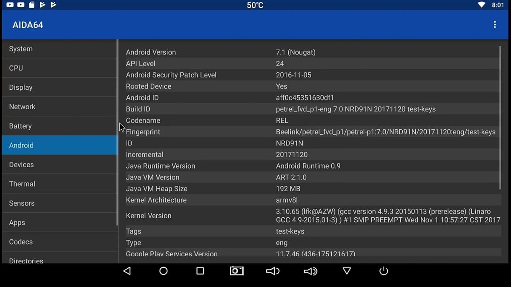Click the value Android Runtime 0.9
This screenshot has width=511, height=287.
coord(308,166)
